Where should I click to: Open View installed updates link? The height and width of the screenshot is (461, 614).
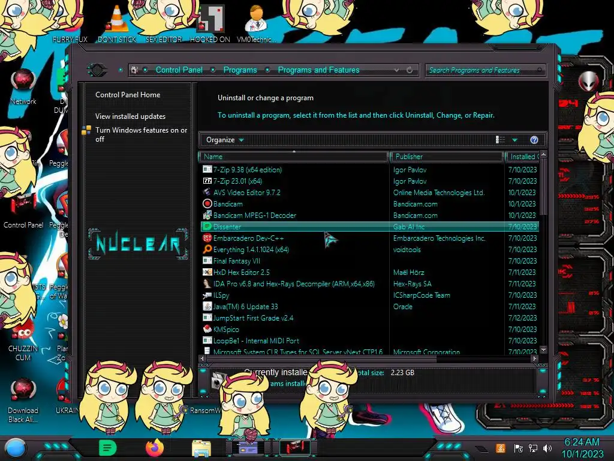click(x=130, y=116)
